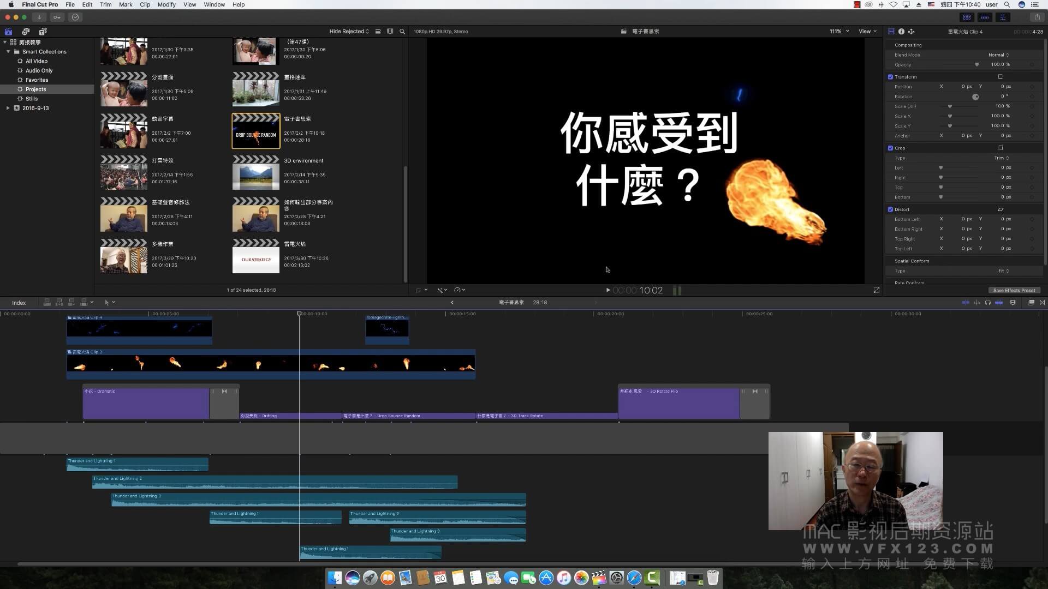Open the Retime speedometer pop-up menu
The image size is (1048, 589).
point(460,290)
